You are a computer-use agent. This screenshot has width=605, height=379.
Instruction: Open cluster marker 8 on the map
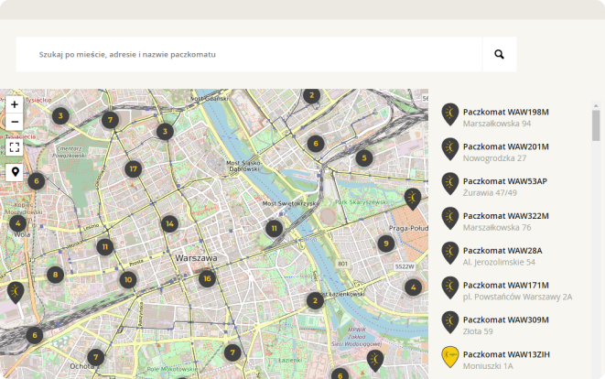point(55,275)
